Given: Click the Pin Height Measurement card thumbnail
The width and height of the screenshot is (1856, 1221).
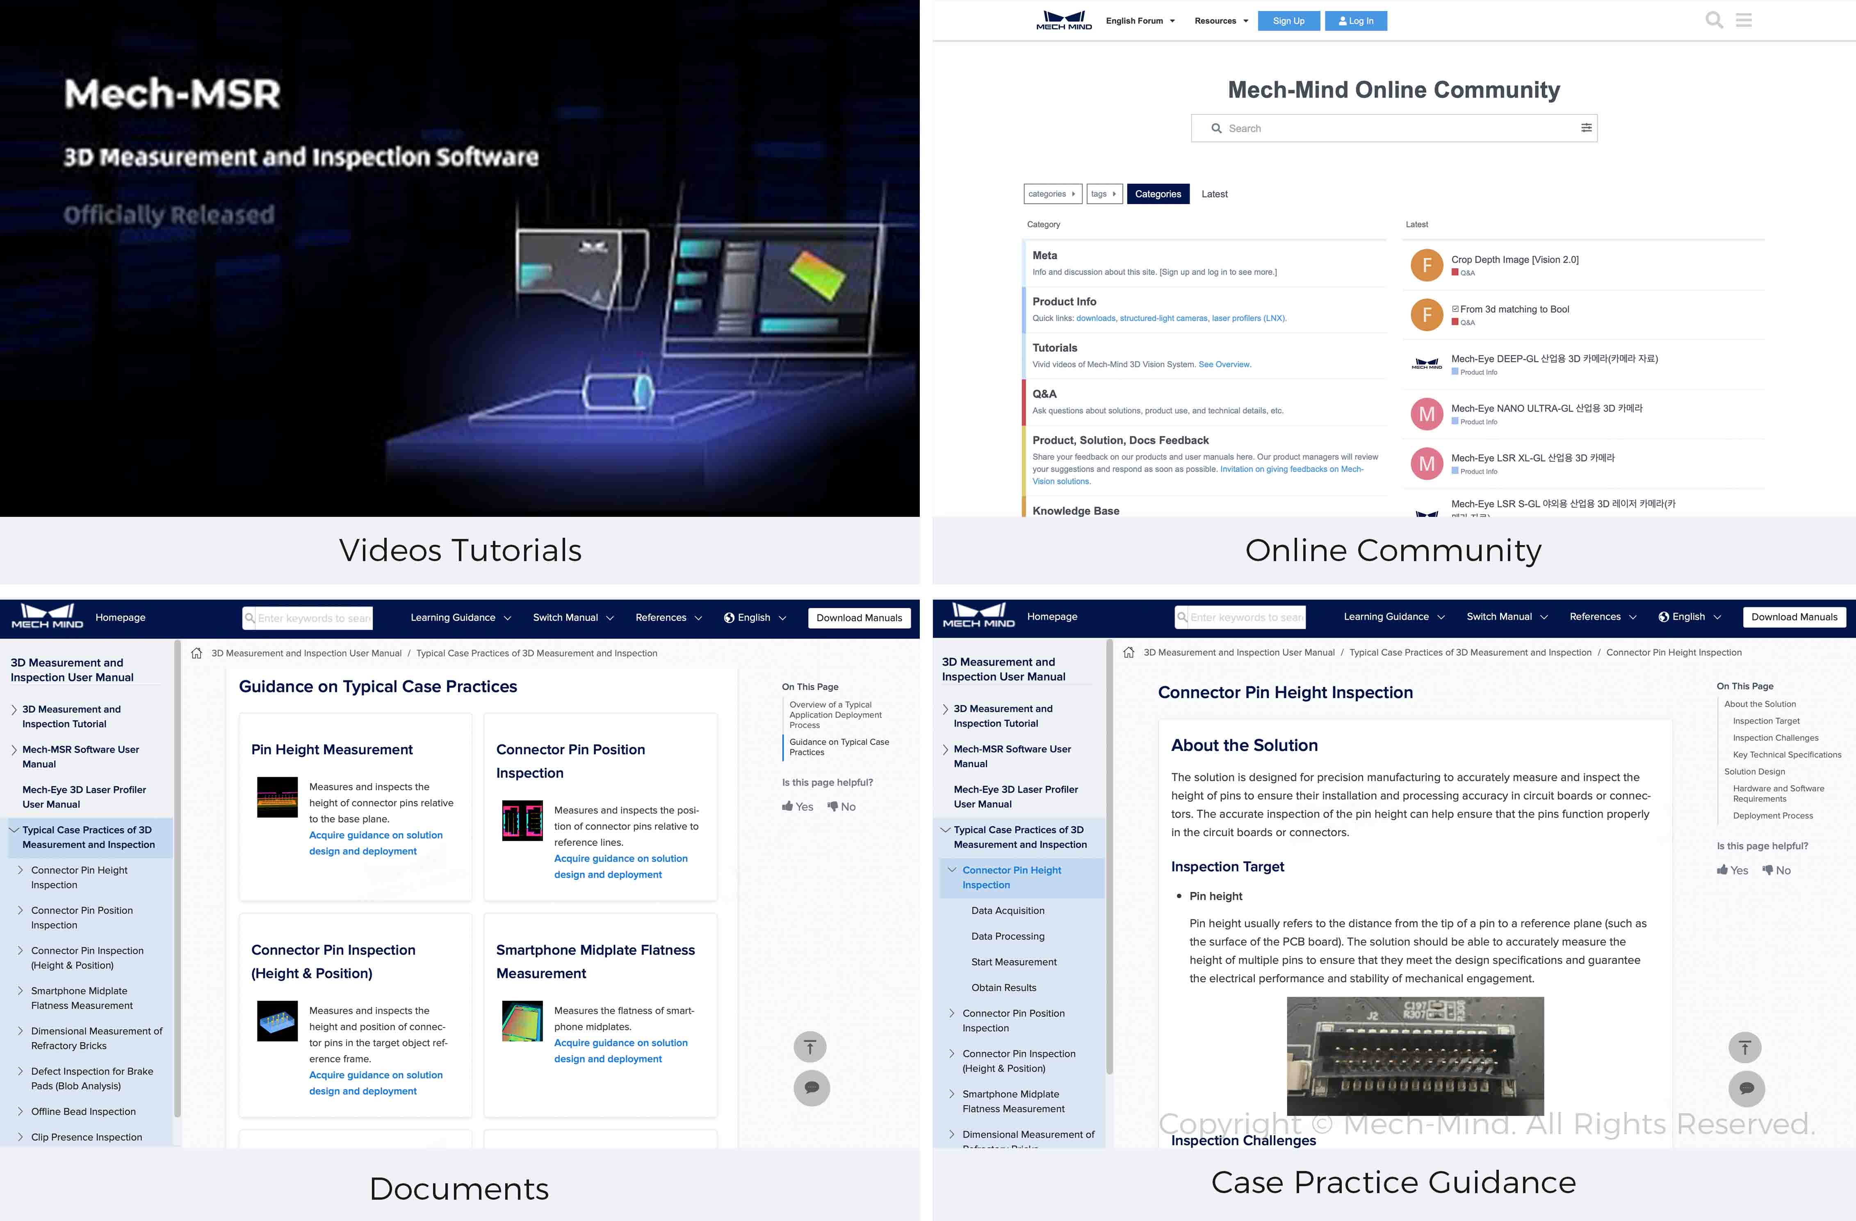Looking at the screenshot, I should click(278, 796).
